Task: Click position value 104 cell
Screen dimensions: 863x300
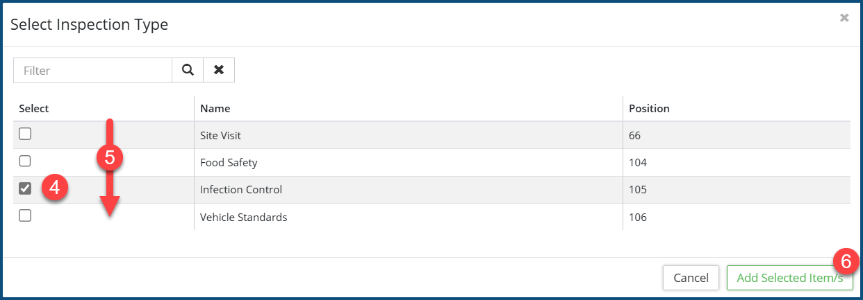Action: coord(638,163)
